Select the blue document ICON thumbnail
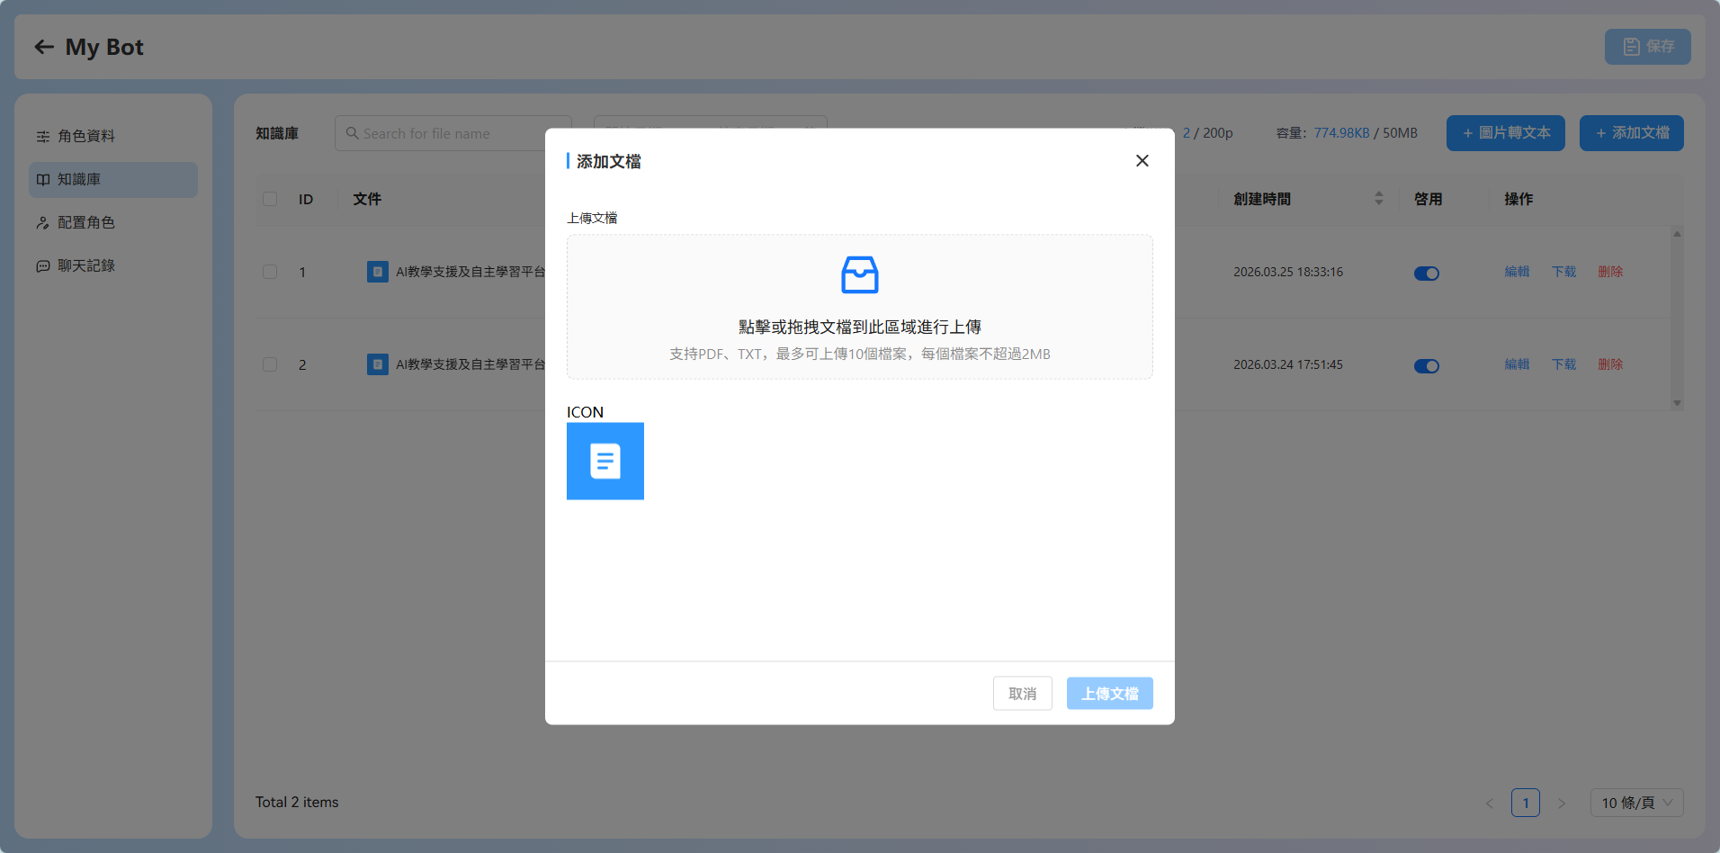The width and height of the screenshot is (1720, 853). (x=605, y=461)
